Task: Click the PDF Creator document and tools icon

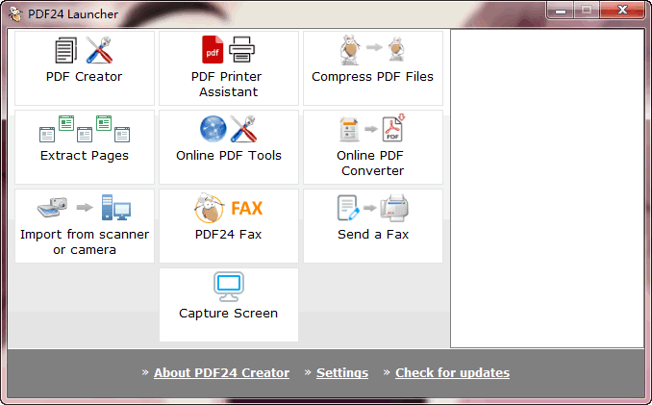Action: pos(85,50)
